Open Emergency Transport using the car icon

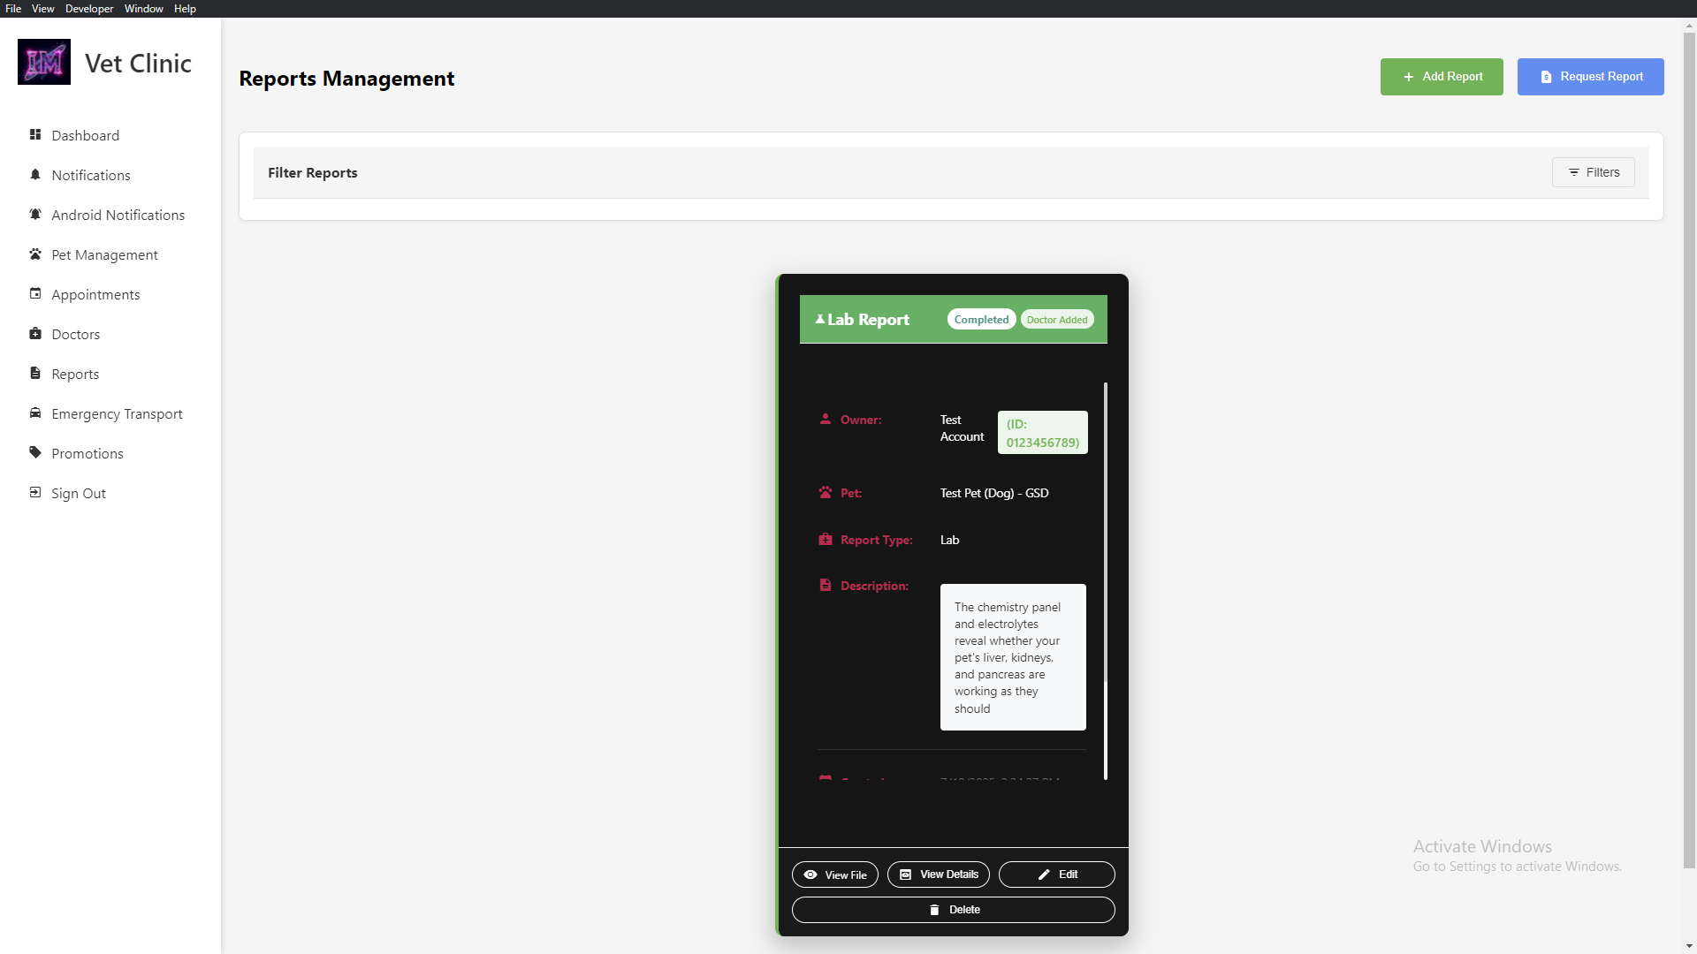[x=35, y=413]
